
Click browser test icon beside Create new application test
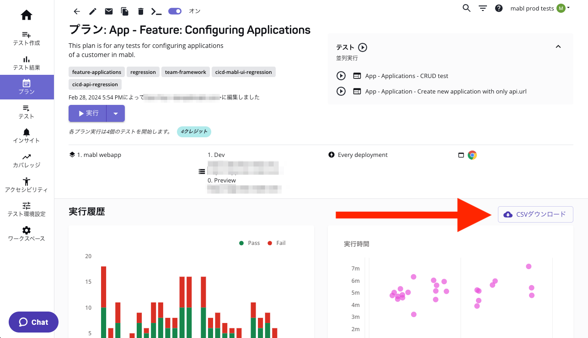[357, 91]
